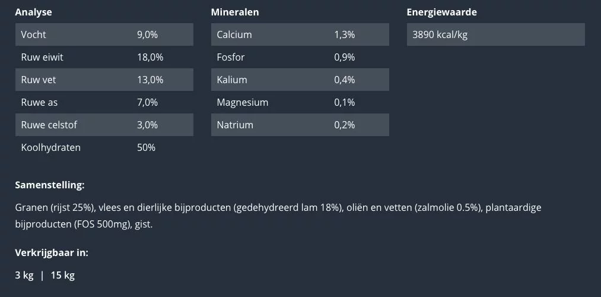Image resolution: width=601 pixels, height=297 pixels.
Task: Choose the 15 kg size option
Action: [62, 275]
